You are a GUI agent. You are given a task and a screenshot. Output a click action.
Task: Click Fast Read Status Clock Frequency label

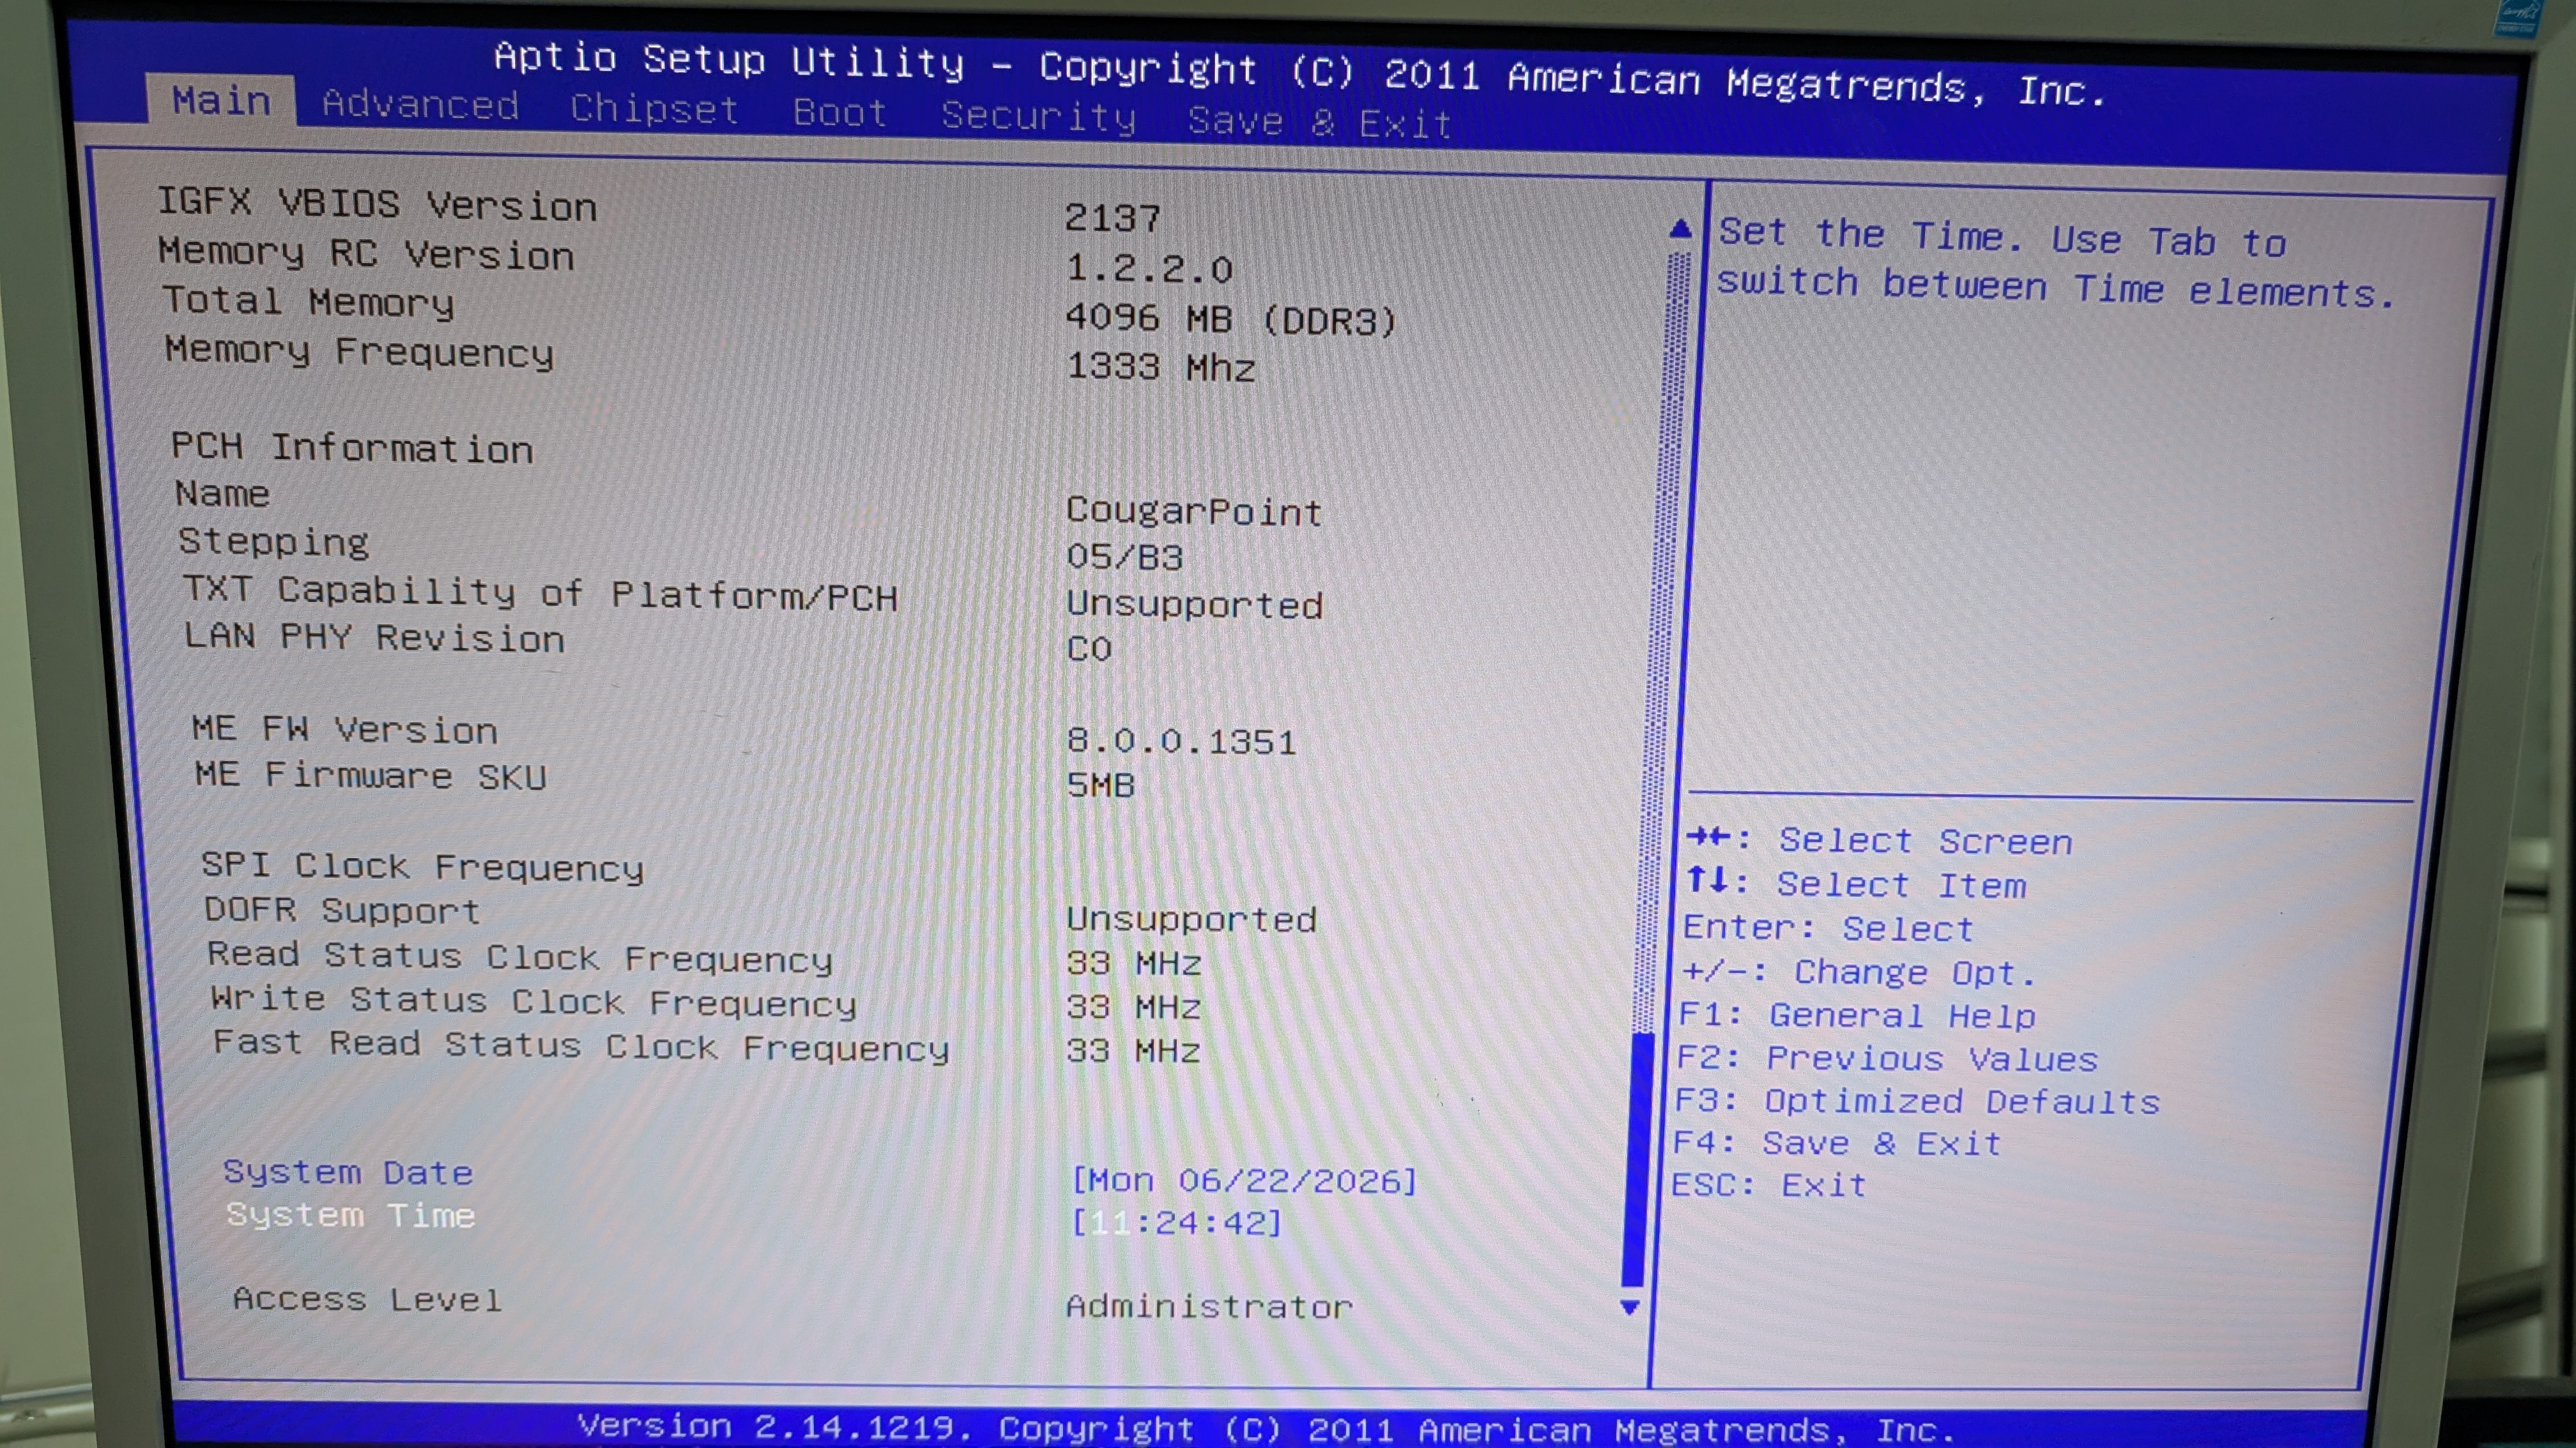click(x=582, y=1045)
